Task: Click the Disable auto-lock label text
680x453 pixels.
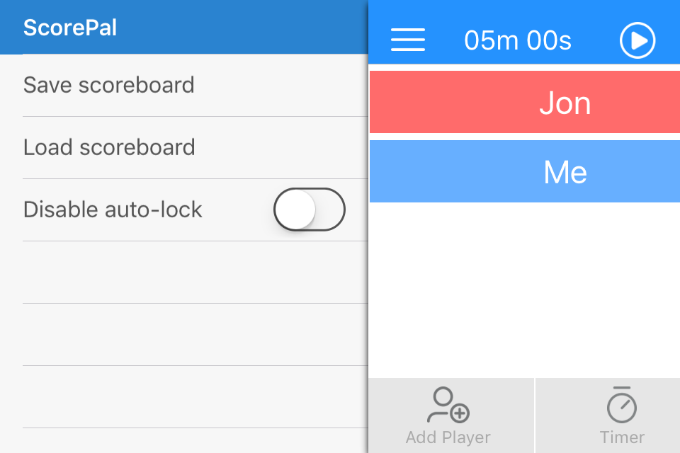Action: 113,210
